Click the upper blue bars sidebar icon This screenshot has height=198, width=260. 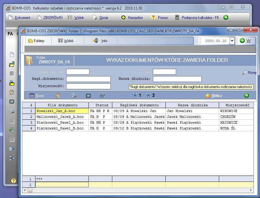[x=12, y=149]
